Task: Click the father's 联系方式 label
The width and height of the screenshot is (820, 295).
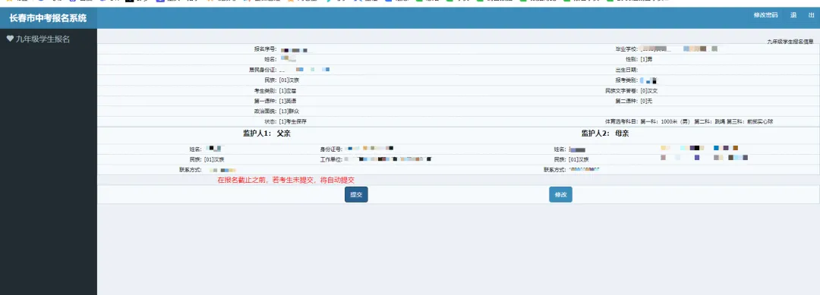Action: click(x=191, y=170)
